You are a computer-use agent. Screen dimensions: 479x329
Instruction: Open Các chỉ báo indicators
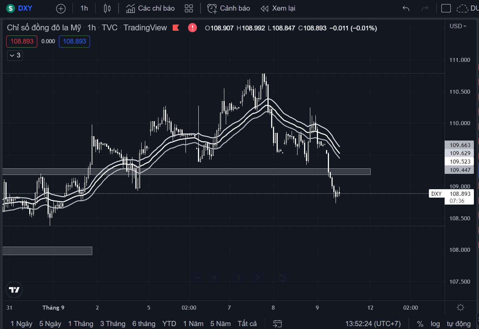tap(150, 8)
